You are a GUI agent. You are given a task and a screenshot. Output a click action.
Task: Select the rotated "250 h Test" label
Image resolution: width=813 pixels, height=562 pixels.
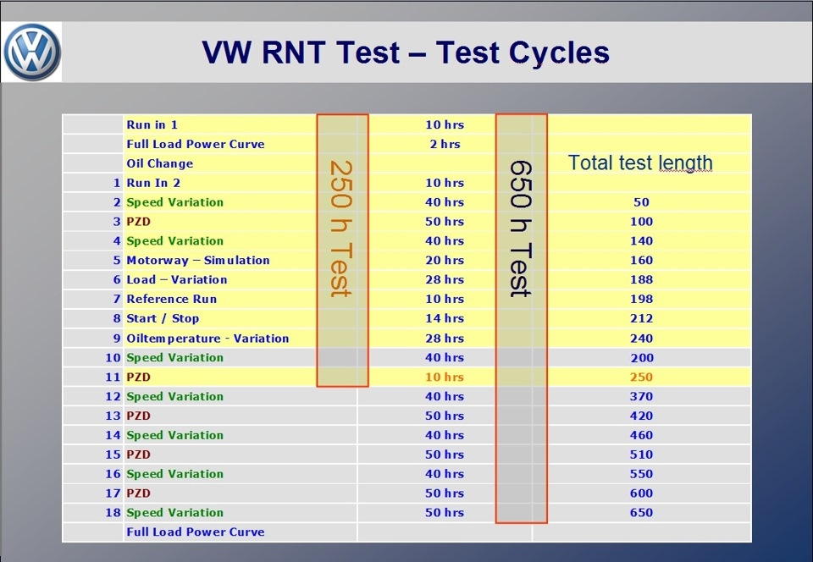[341, 229]
